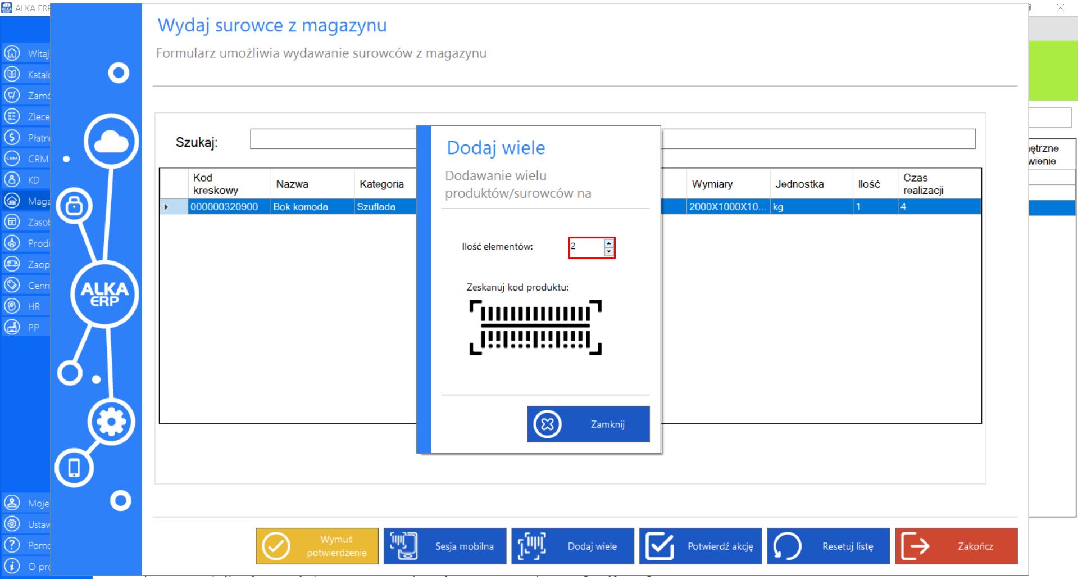Close the Dodaj wiele dialog with Zamknij

[588, 424]
